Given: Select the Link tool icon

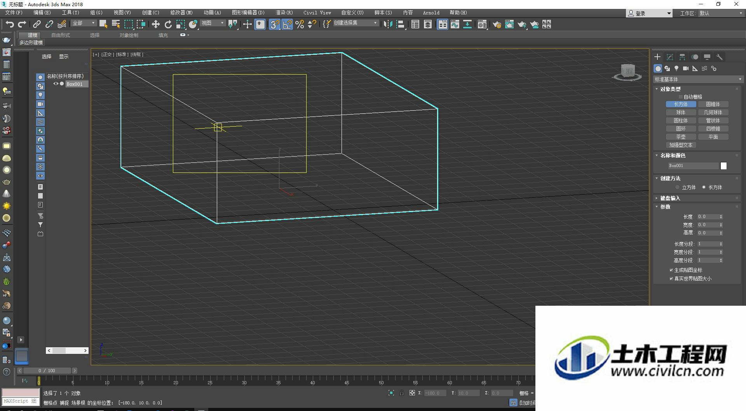Looking at the screenshot, I should pos(37,24).
